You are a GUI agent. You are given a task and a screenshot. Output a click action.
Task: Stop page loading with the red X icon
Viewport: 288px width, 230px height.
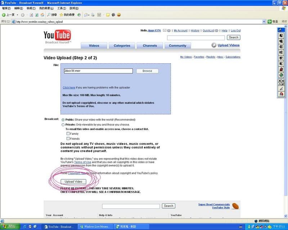point(31,15)
